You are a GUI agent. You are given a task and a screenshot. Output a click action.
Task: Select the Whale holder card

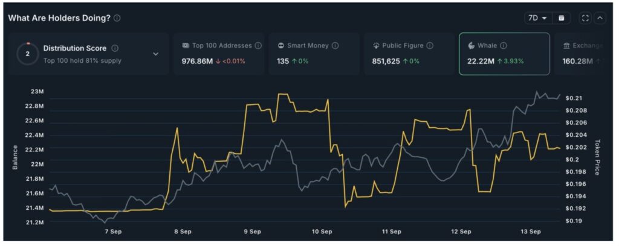504,54
